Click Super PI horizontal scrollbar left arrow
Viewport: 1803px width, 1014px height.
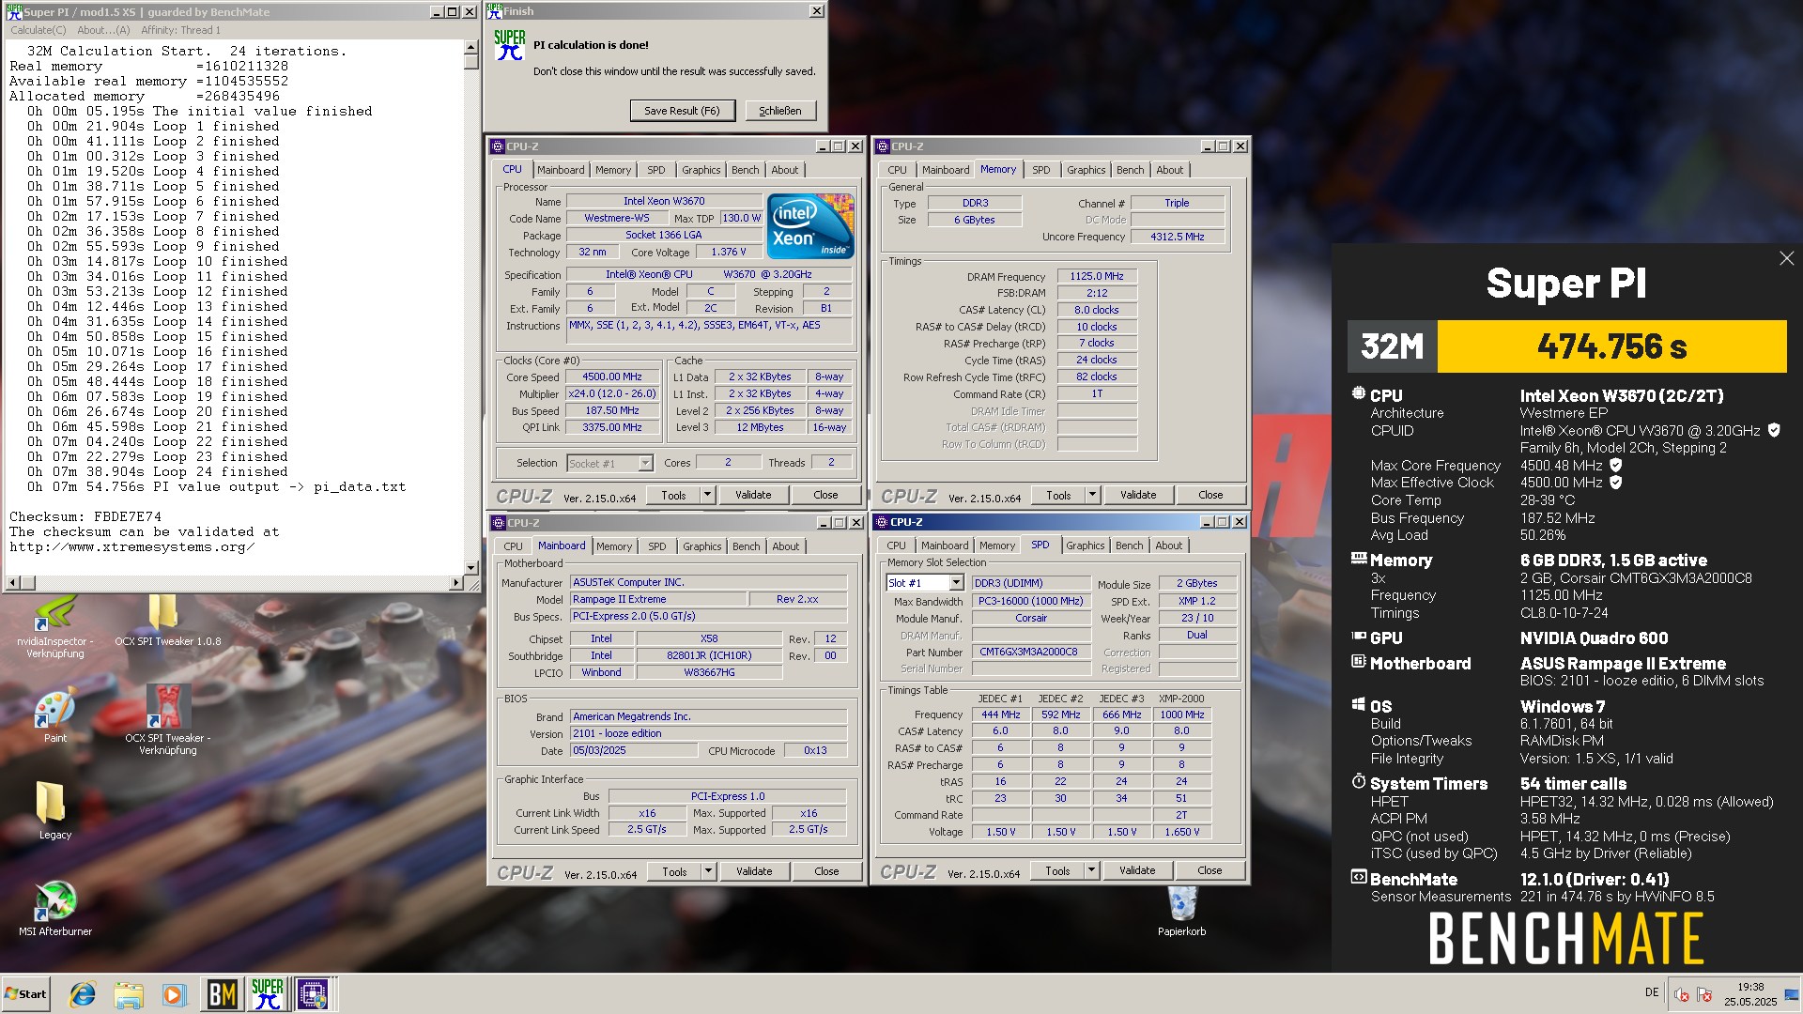pos(12,583)
